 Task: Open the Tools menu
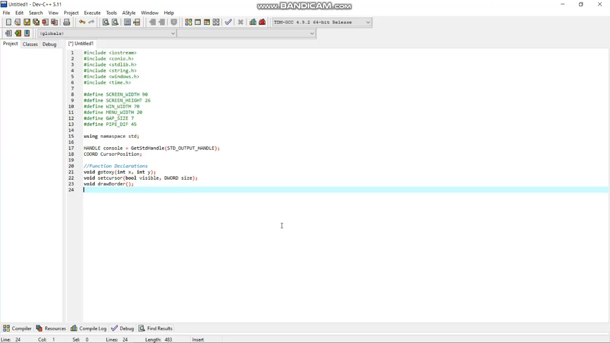pyautogui.click(x=112, y=13)
